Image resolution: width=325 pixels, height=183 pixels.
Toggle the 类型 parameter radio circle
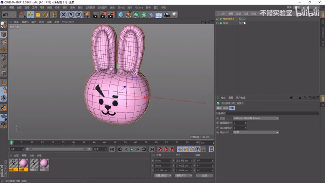218,118
